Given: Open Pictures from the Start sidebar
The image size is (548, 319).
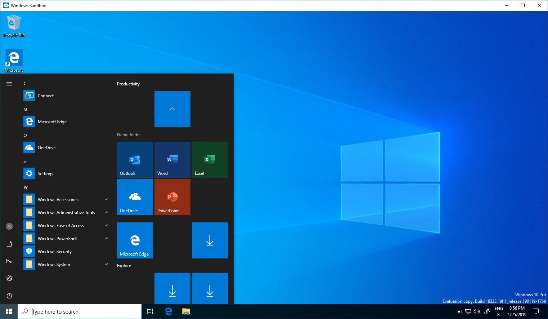Looking at the screenshot, I should [9, 261].
